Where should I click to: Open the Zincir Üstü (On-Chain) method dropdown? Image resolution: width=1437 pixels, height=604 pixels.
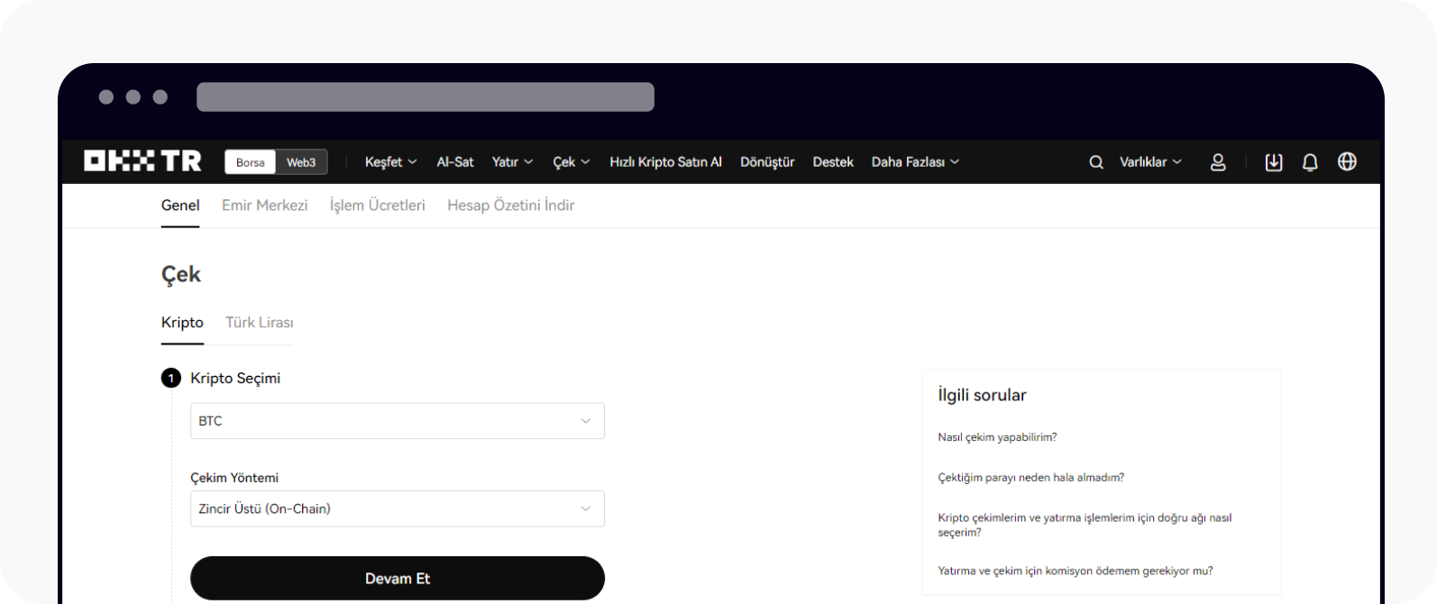click(398, 509)
